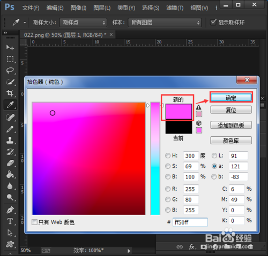
Task: Select the Lab a radio button
Action: point(214,166)
